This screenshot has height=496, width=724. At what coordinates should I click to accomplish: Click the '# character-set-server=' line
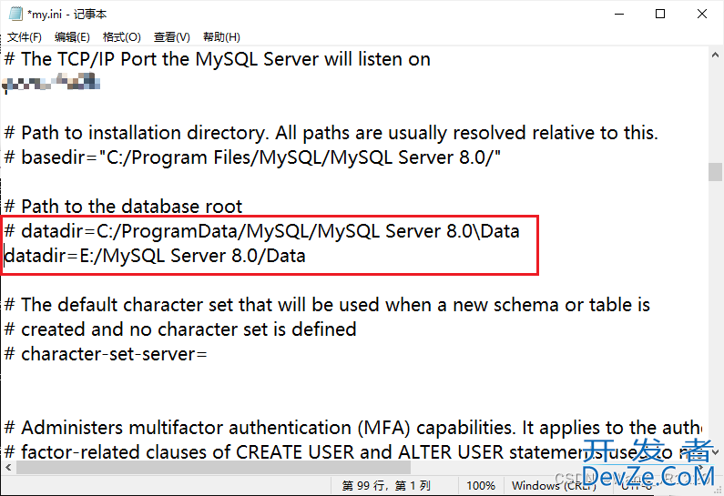click(106, 354)
